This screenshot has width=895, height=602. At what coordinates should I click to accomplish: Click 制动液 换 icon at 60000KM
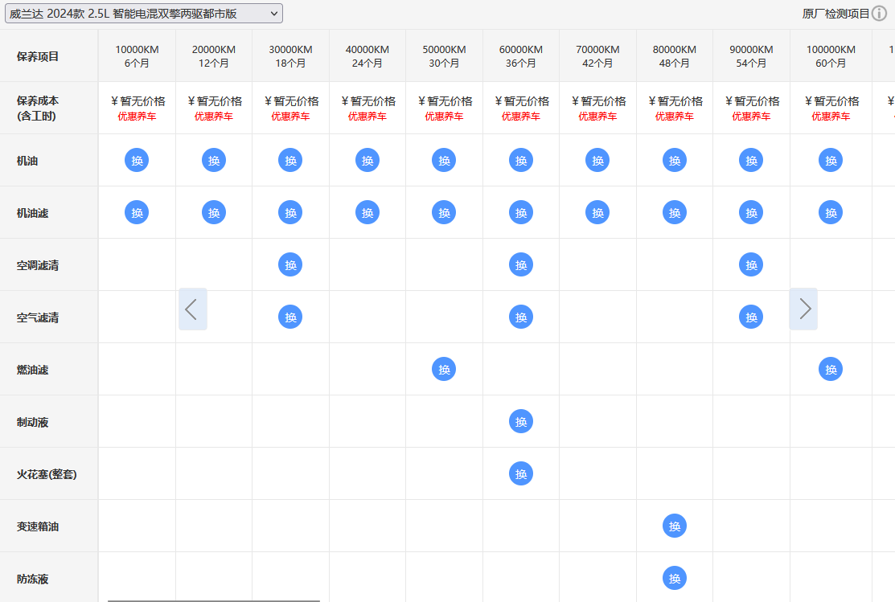[x=521, y=422]
